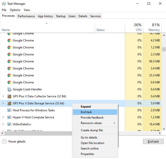Choose Create dump file

click(x=95, y=130)
